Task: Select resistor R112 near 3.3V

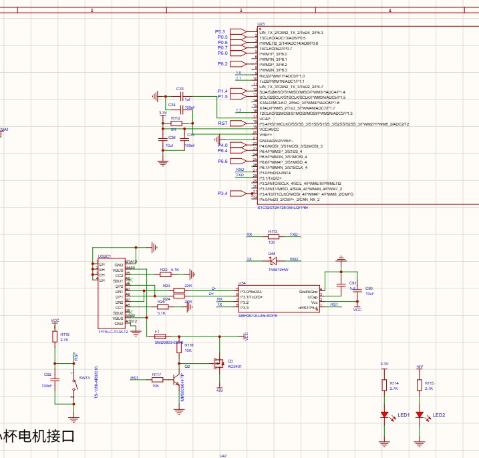Action: pyautogui.click(x=176, y=124)
